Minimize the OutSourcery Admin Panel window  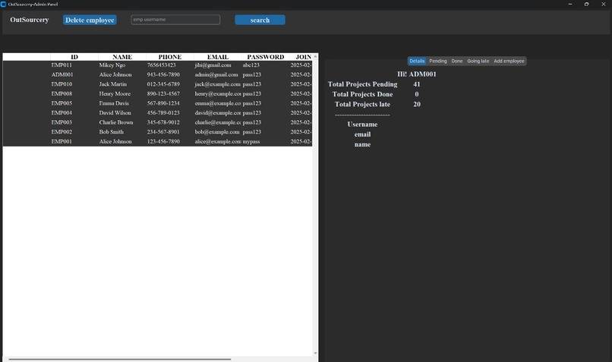pyautogui.click(x=569, y=5)
